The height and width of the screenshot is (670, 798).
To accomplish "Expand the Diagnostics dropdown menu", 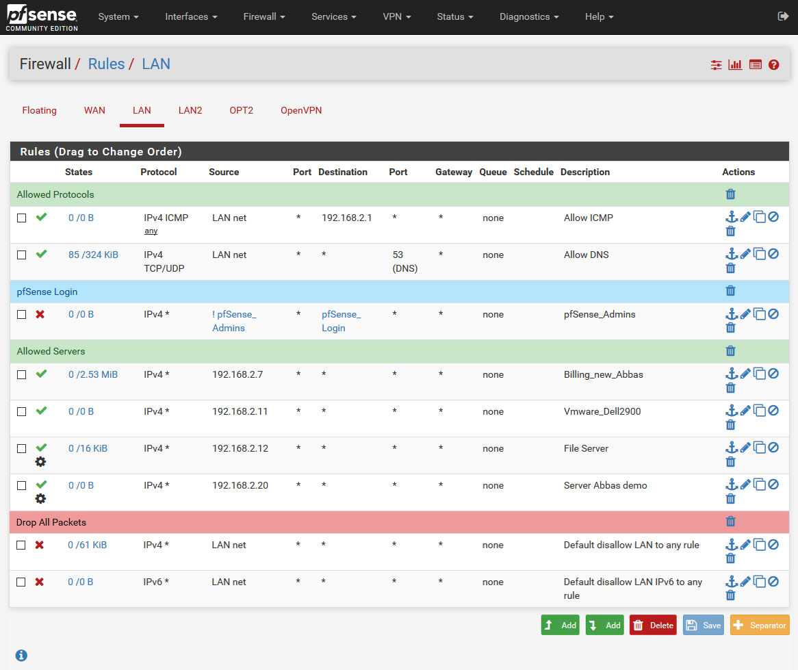I will point(529,17).
